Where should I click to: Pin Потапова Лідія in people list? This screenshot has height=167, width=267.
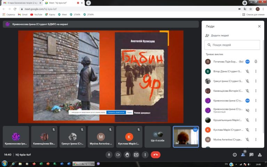point(256,62)
